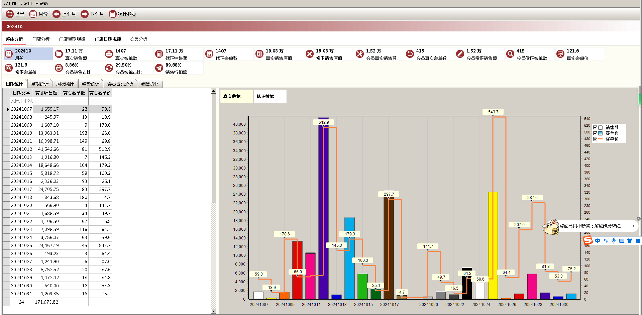Switch to the 门店日期规律 tab

click(x=108, y=39)
